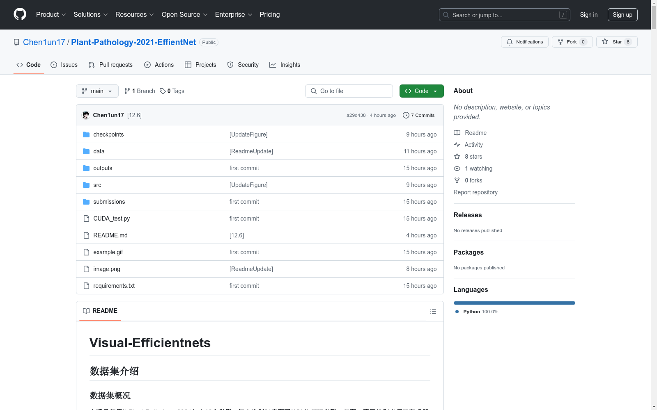657x410 pixels.
Task: Click the fork icon beside 0 forks
Action: click(457, 180)
